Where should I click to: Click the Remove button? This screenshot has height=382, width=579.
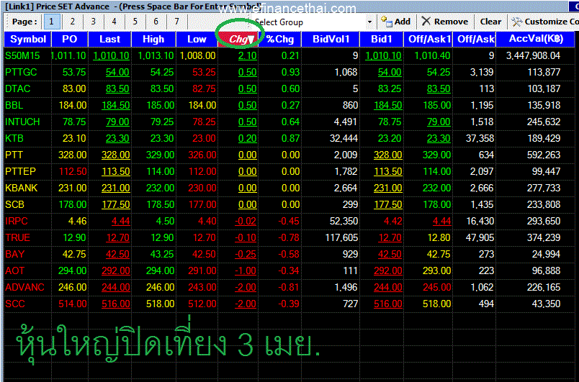click(x=445, y=22)
